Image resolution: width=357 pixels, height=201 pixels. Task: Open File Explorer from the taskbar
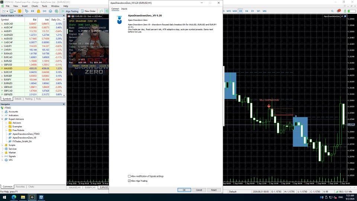point(23,197)
